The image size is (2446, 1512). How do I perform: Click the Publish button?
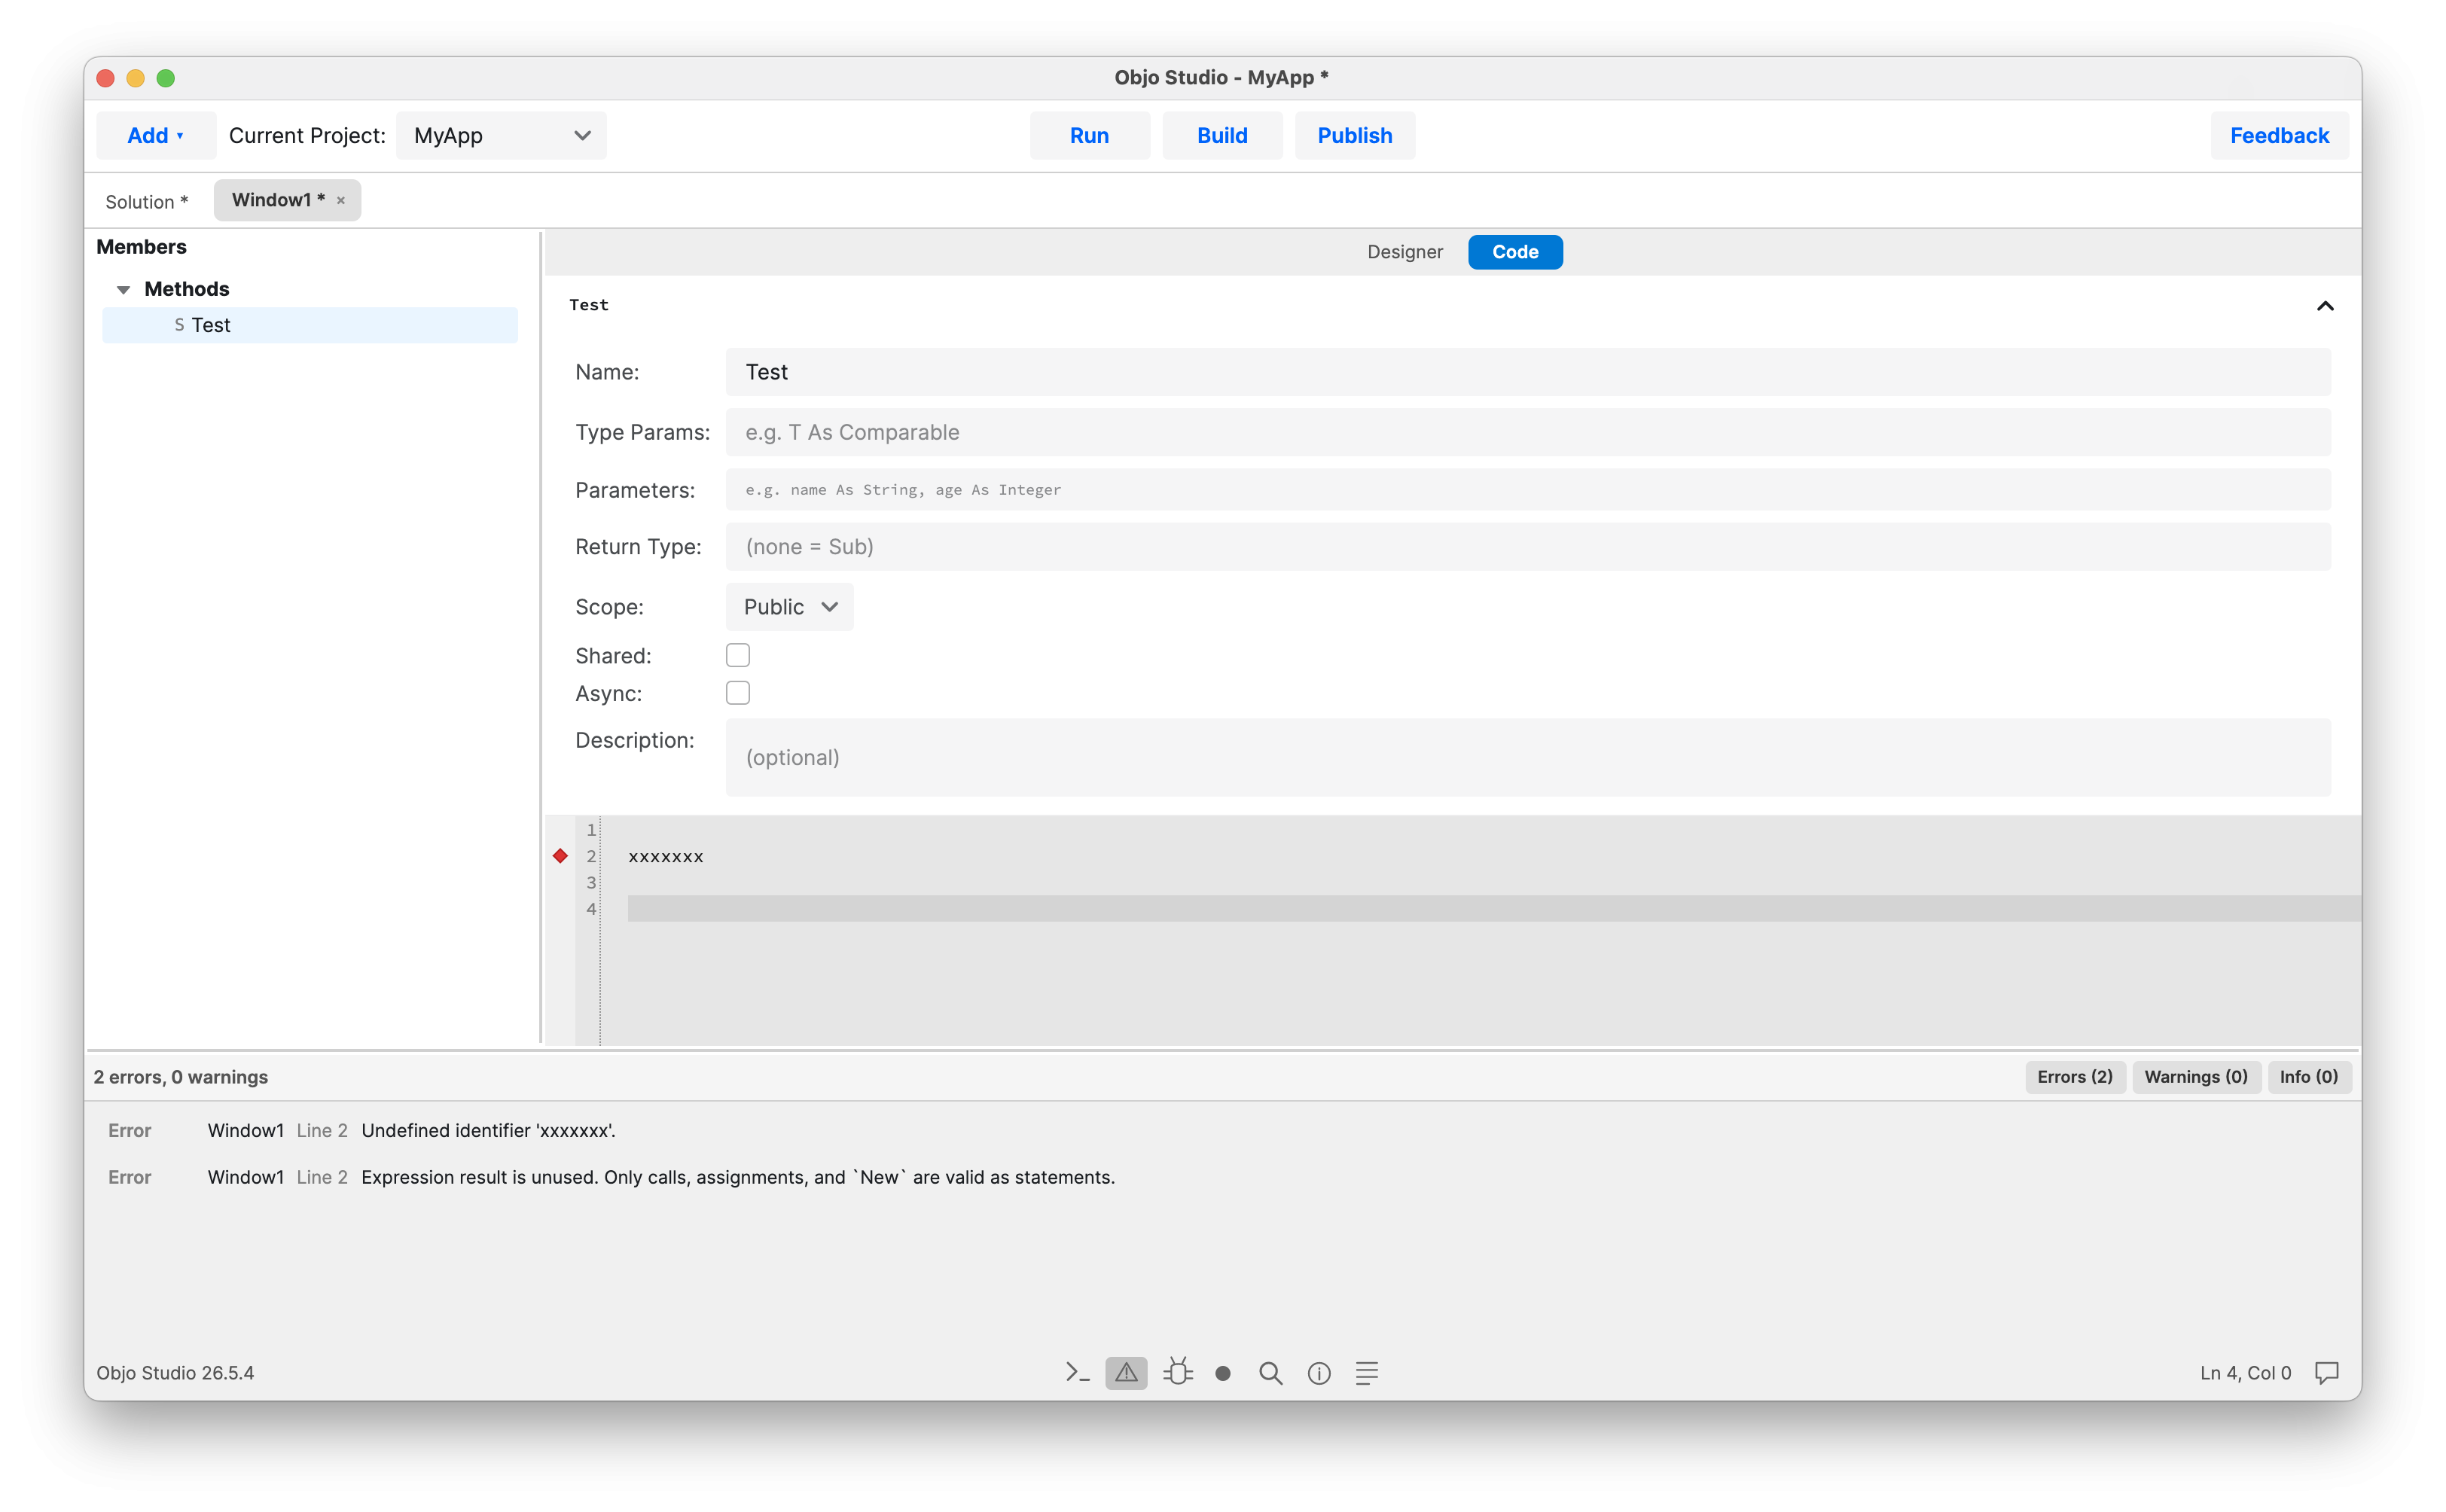(1354, 135)
